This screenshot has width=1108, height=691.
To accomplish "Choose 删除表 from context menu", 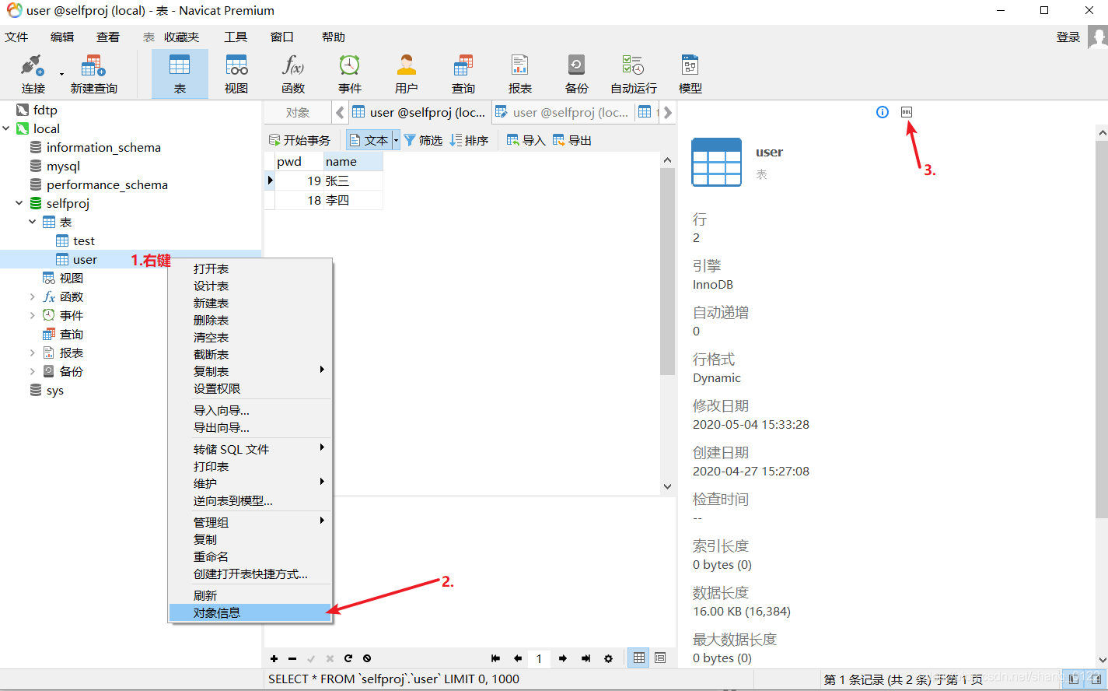I will pyautogui.click(x=250, y=321).
